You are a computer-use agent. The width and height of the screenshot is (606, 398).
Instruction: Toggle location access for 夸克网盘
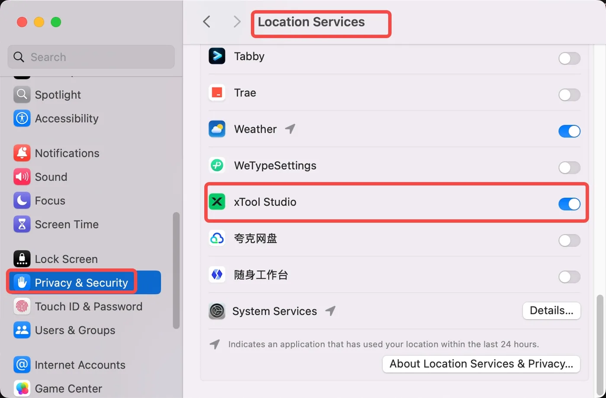(x=569, y=240)
